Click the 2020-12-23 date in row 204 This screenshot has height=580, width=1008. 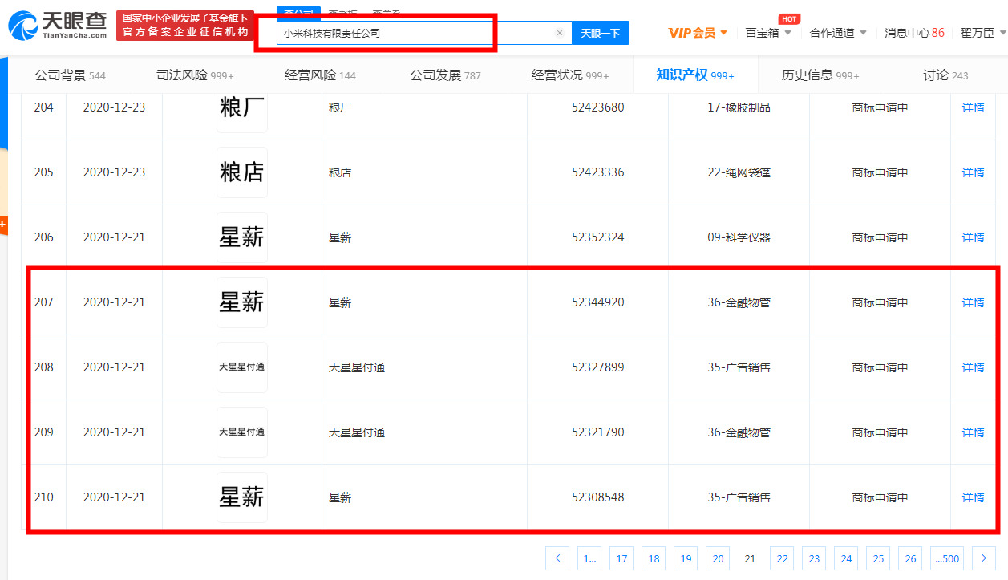(x=114, y=107)
